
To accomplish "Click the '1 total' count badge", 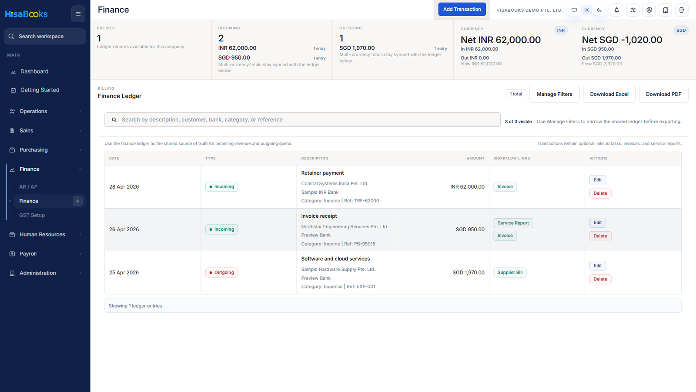I will [x=516, y=94].
